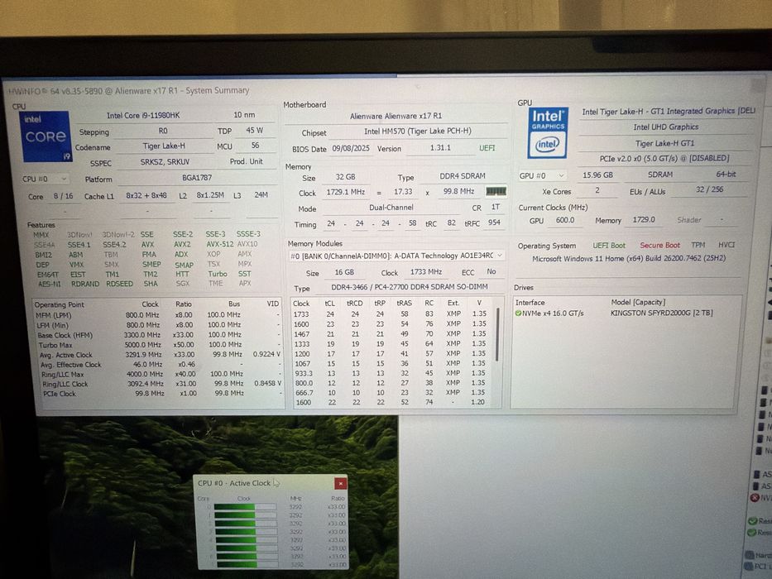Image resolution: width=772 pixels, height=579 pixels.
Task: Click the tCL column header
Action: coord(330,304)
